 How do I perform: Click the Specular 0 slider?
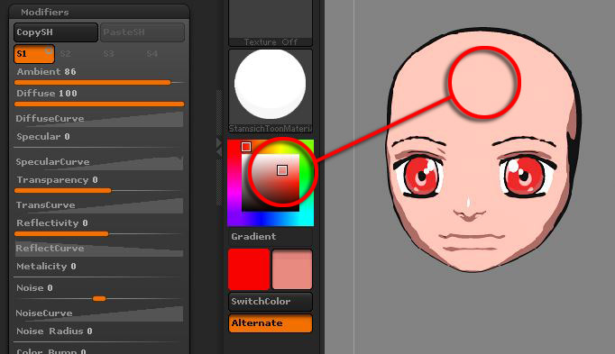99,140
